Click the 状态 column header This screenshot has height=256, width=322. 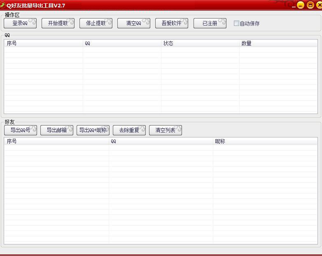200,43
